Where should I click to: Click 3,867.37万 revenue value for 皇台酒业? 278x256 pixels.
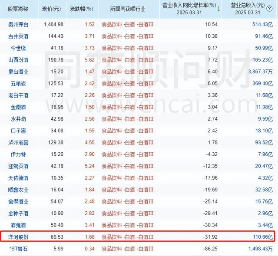(x=260, y=72)
